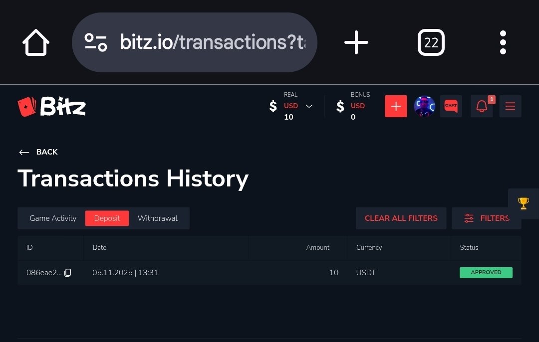This screenshot has height=342, width=539.
Task: Open the user profile avatar
Action: [x=424, y=106]
